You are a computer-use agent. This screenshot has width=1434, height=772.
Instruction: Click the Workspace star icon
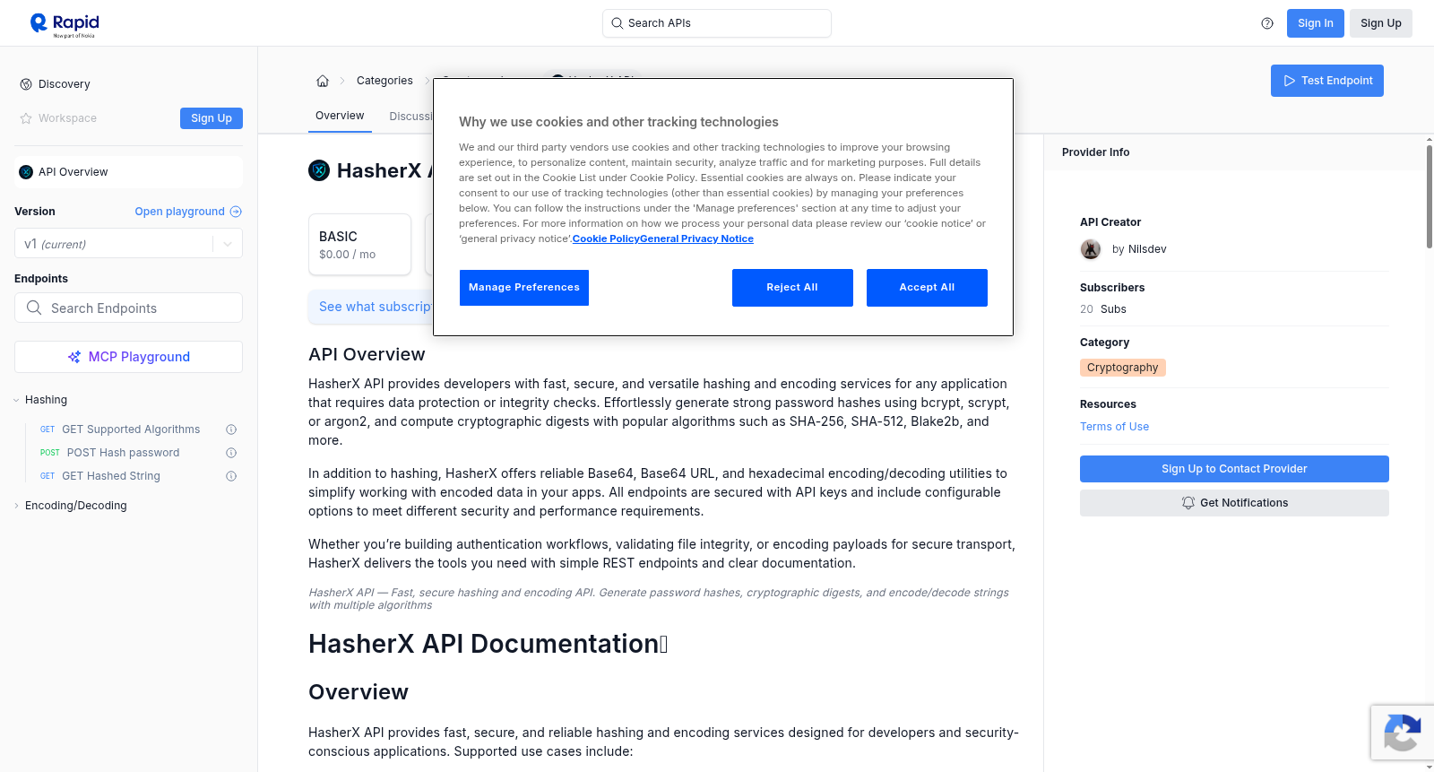click(x=26, y=118)
